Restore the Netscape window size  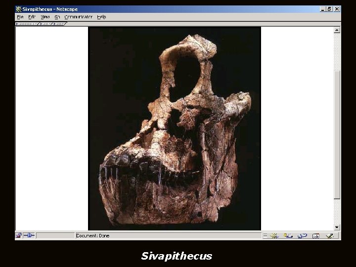pyautogui.click(x=329, y=9)
